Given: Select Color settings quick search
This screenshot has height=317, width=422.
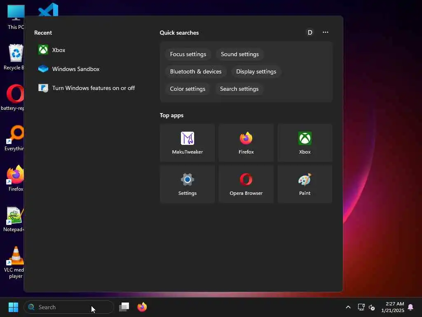Looking at the screenshot, I should point(188,89).
